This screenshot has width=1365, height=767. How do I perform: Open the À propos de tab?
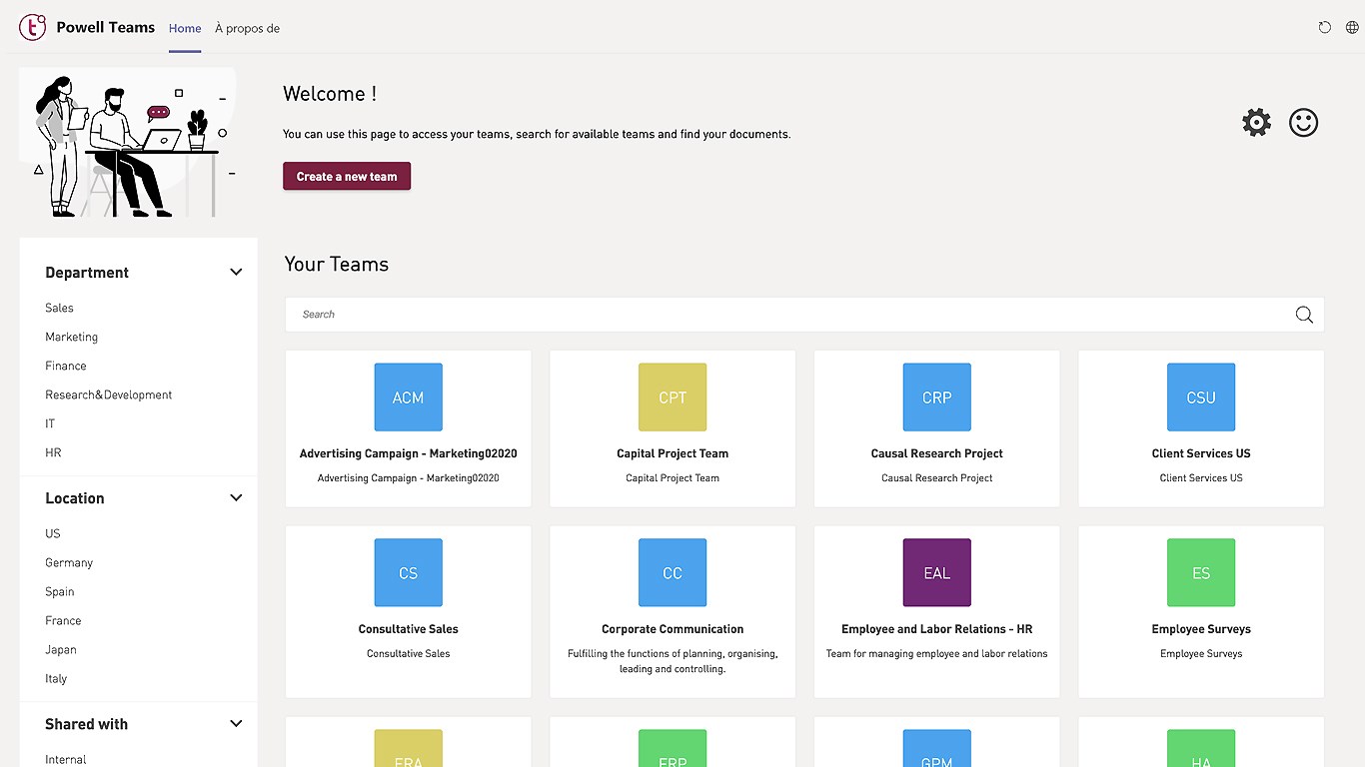click(x=247, y=28)
